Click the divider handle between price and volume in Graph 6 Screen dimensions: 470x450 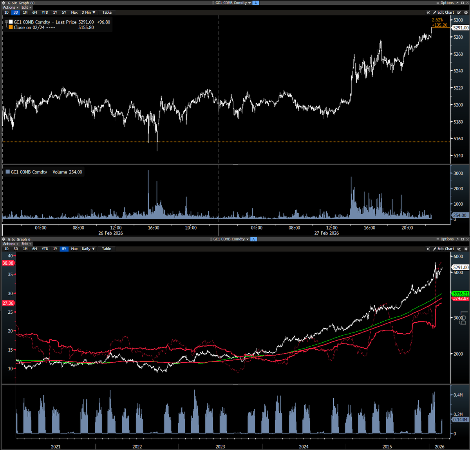pyautogui.click(x=235, y=385)
